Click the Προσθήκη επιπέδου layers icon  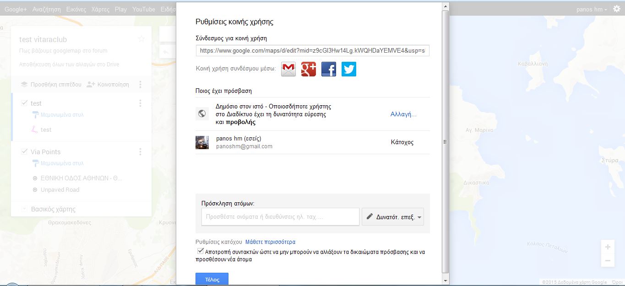pos(24,84)
